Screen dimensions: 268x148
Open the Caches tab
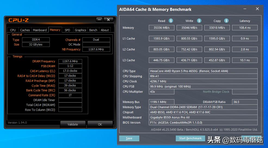(x=25, y=30)
